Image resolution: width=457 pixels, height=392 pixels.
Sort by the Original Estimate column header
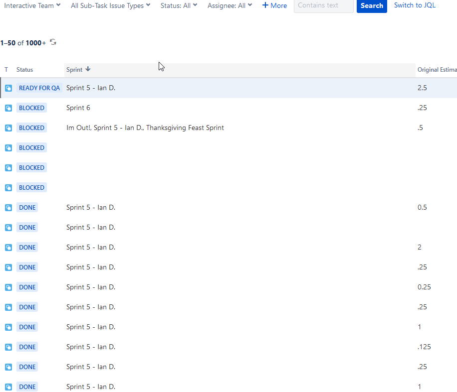click(x=437, y=70)
